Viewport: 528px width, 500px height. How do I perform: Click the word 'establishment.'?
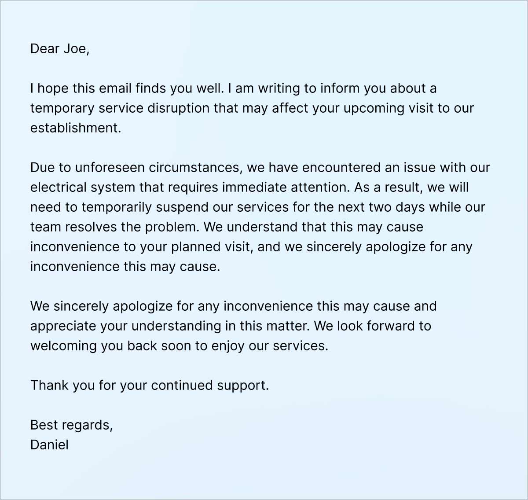76,128
